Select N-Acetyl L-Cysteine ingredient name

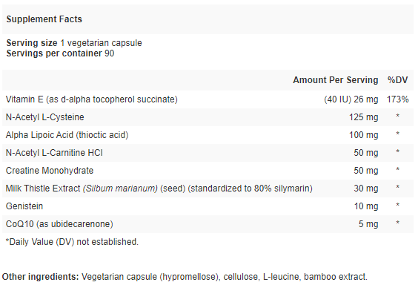click(x=44, y=117)
